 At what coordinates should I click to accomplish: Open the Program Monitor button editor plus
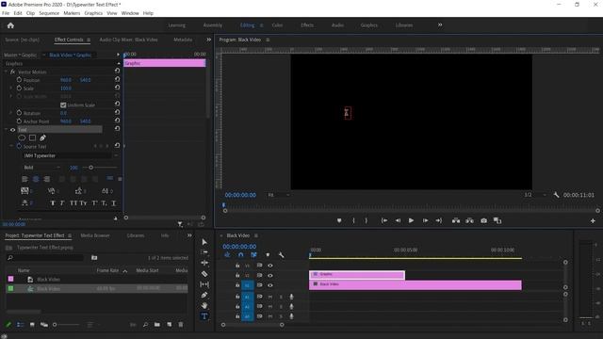[x=593, y=221]
